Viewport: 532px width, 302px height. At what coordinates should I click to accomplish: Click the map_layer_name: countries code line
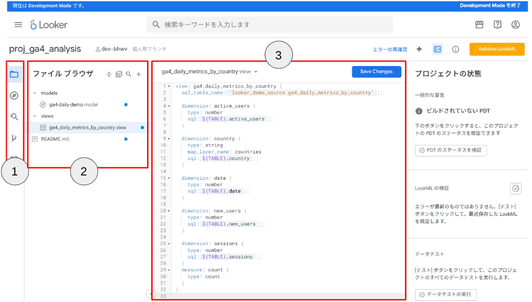click(x=224, y=152)
